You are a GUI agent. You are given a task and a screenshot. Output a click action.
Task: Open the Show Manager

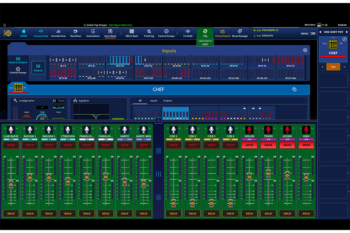coord(239,33)
